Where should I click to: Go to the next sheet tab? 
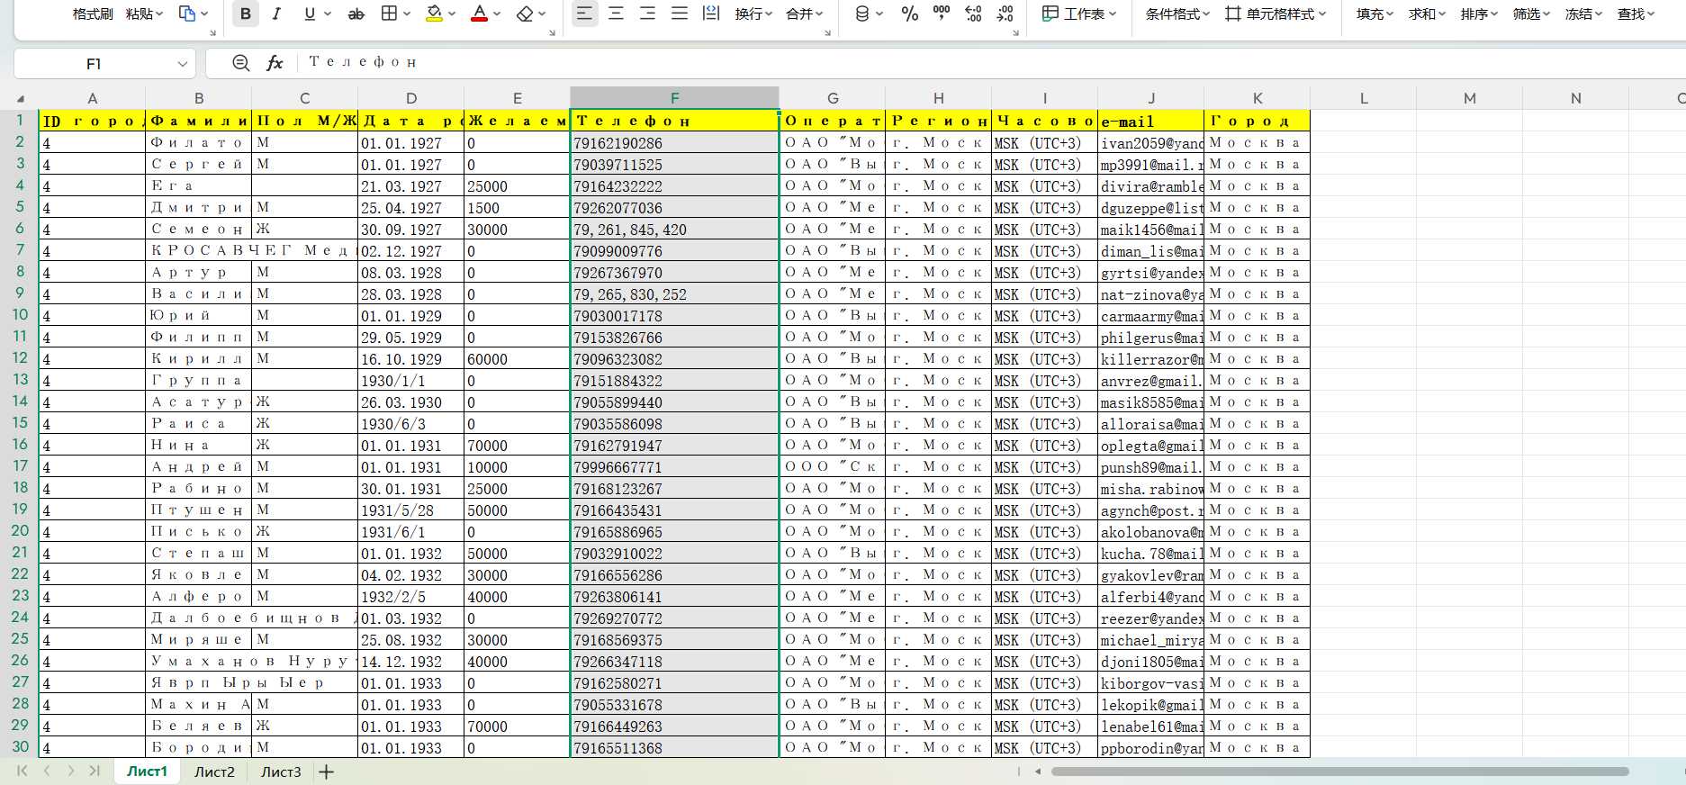[71, 771]
